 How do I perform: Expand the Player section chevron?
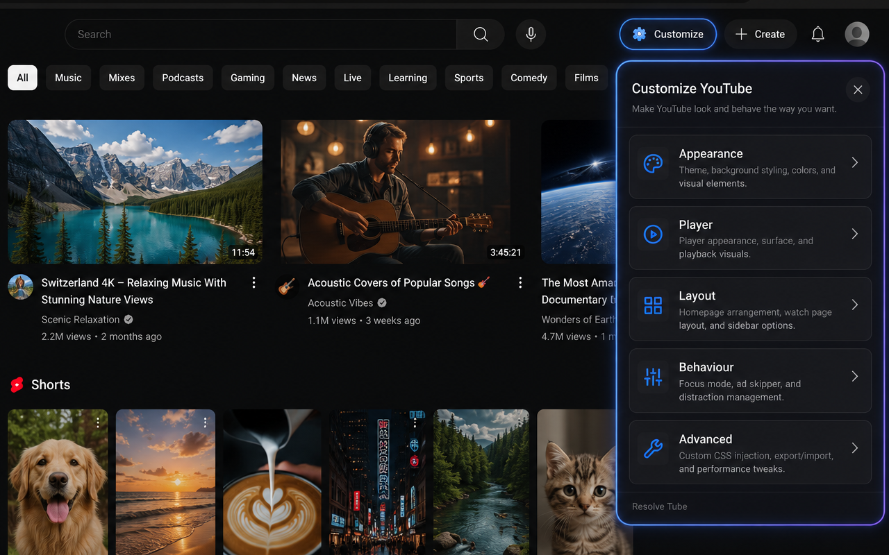[x=855, y=234]
